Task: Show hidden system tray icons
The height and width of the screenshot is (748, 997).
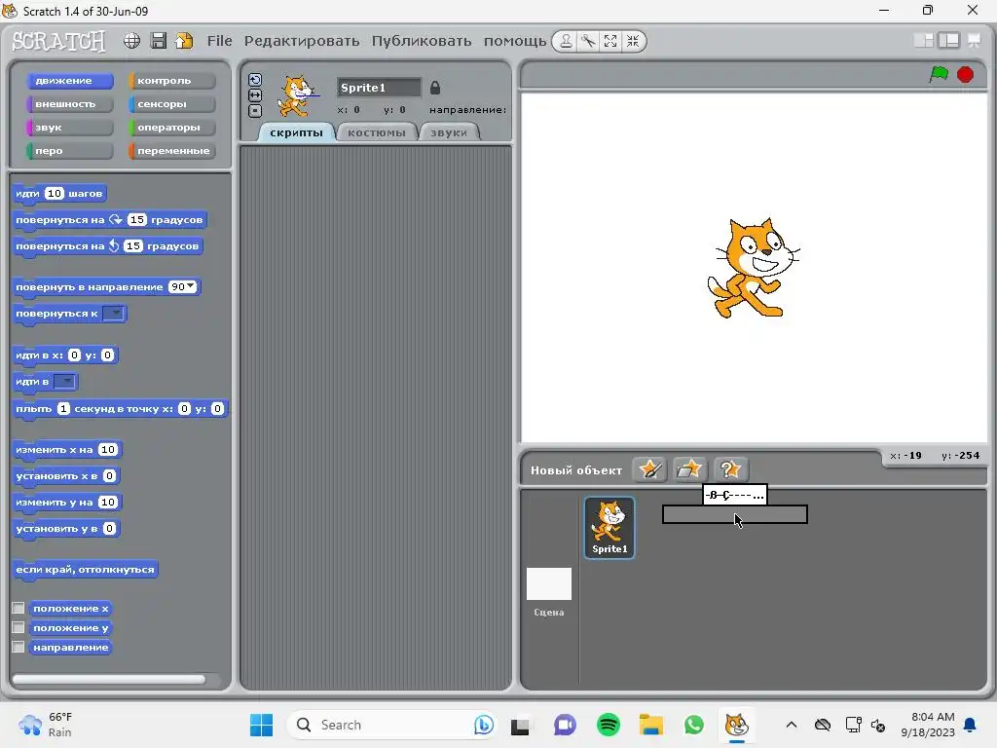Action: [x=791, y=725]
